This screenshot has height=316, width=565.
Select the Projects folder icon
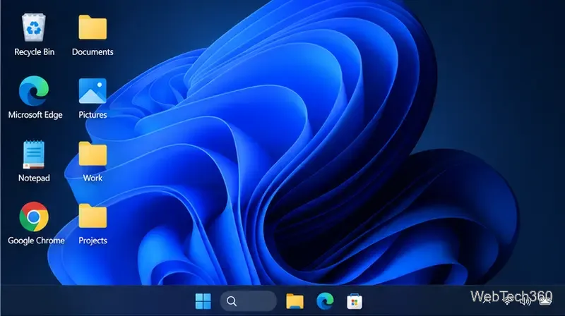point(93,224)
